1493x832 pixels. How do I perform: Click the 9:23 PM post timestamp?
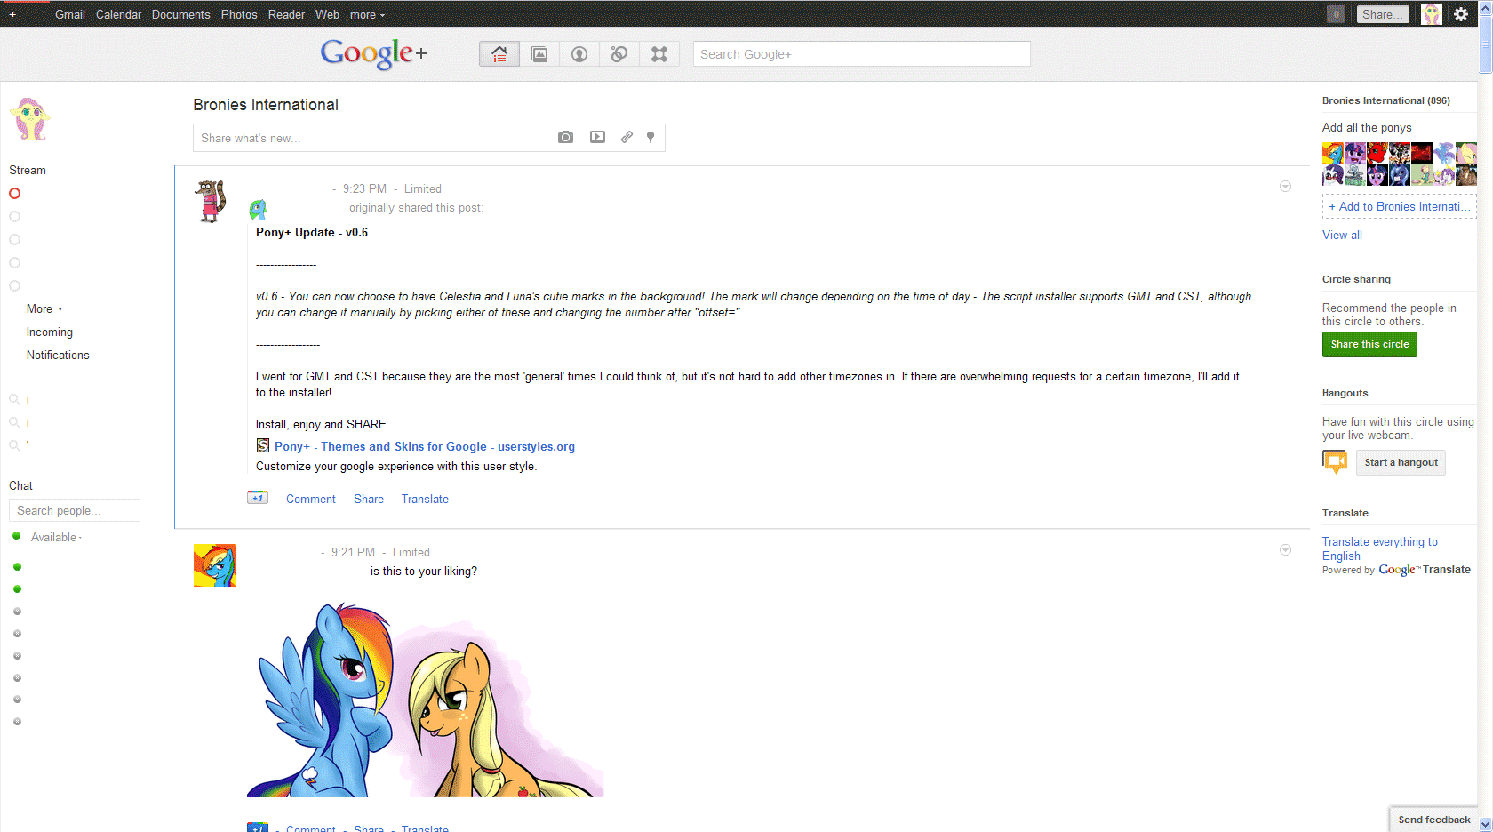364,188
